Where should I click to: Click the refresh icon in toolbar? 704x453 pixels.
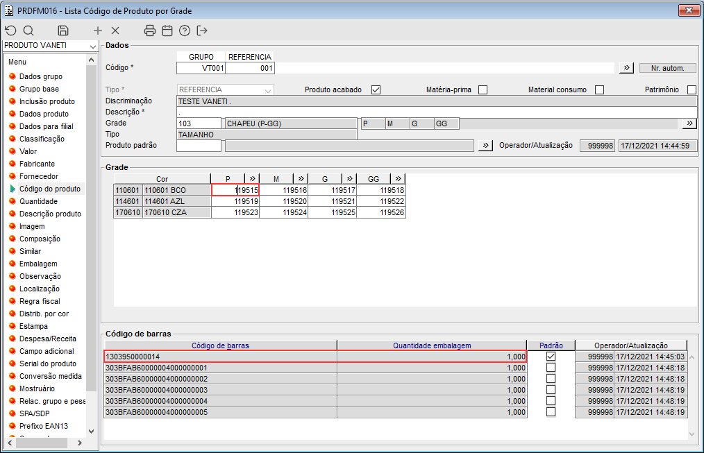10,31
